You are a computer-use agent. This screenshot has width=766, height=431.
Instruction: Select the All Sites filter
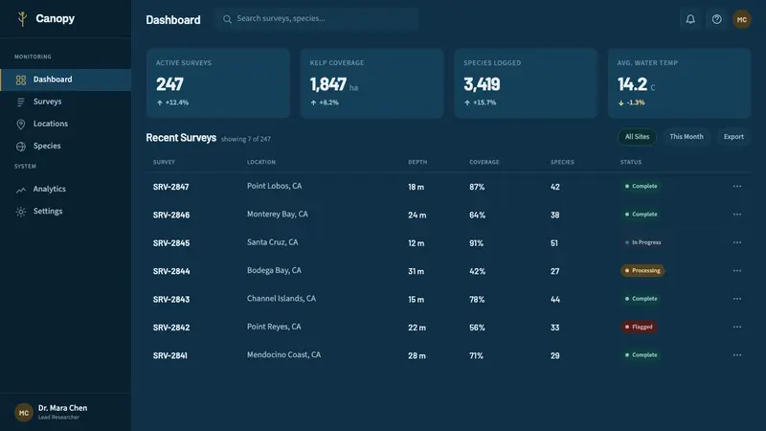[637, 137]
